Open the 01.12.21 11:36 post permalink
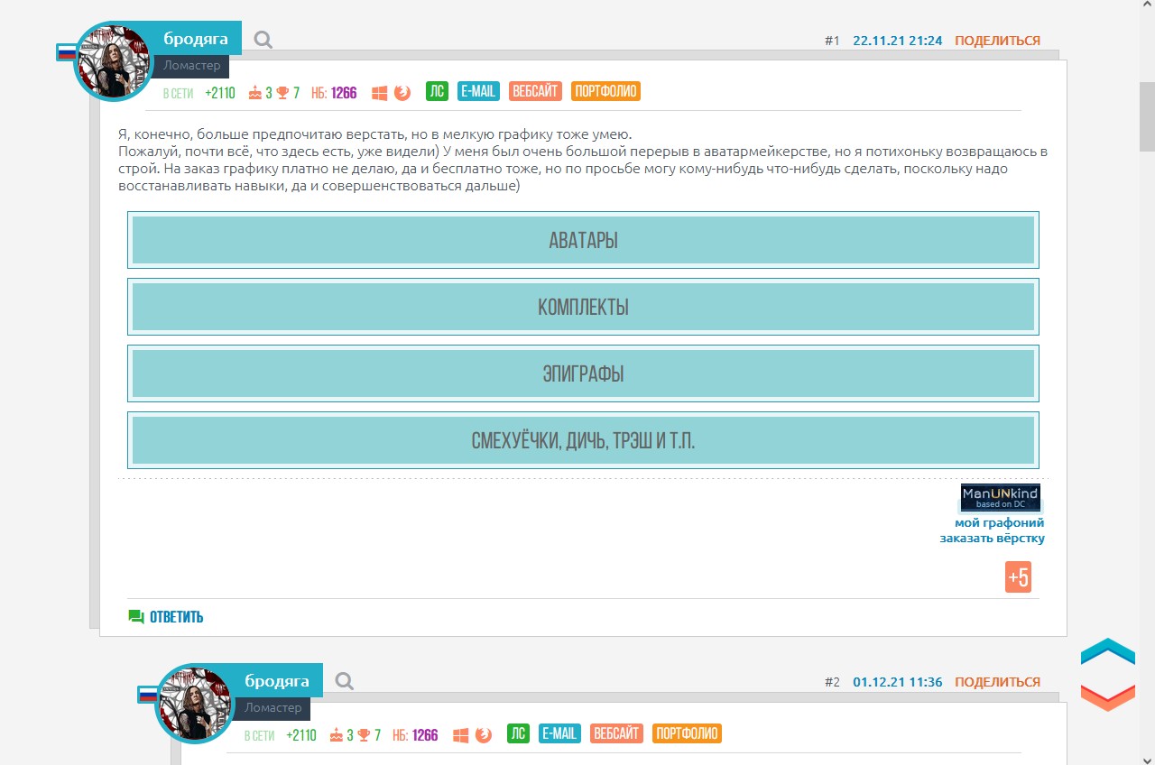1155x765 pixels. pos(897,682)
